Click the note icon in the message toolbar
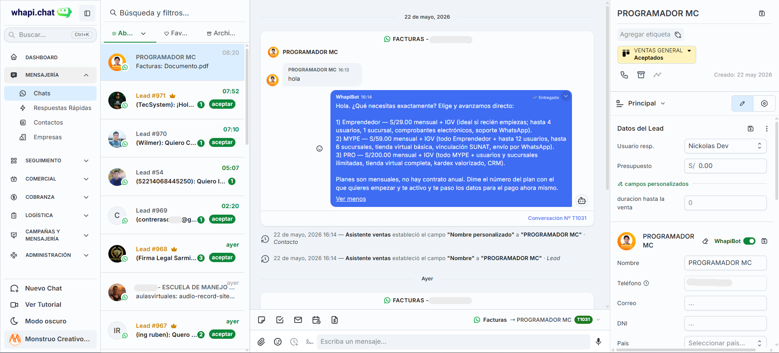 click(261, 320)
